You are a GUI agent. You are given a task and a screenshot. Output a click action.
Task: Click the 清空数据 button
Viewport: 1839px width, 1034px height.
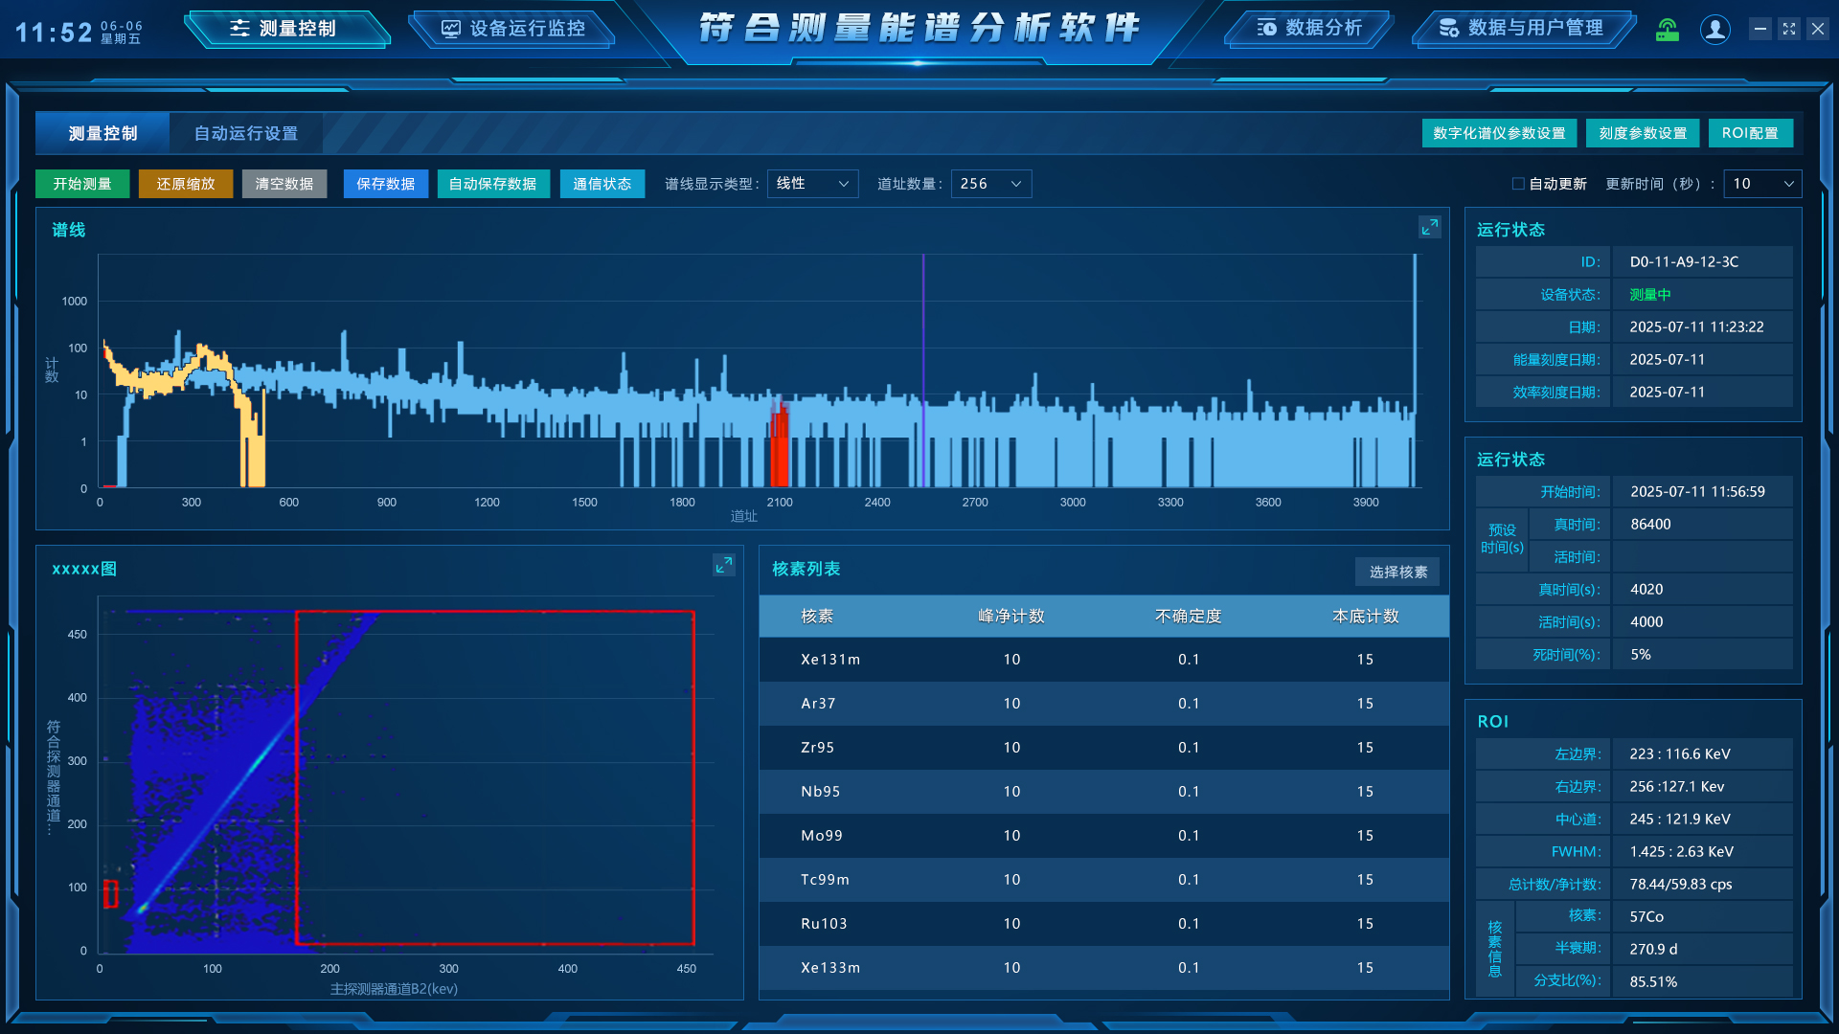[284, 184]
